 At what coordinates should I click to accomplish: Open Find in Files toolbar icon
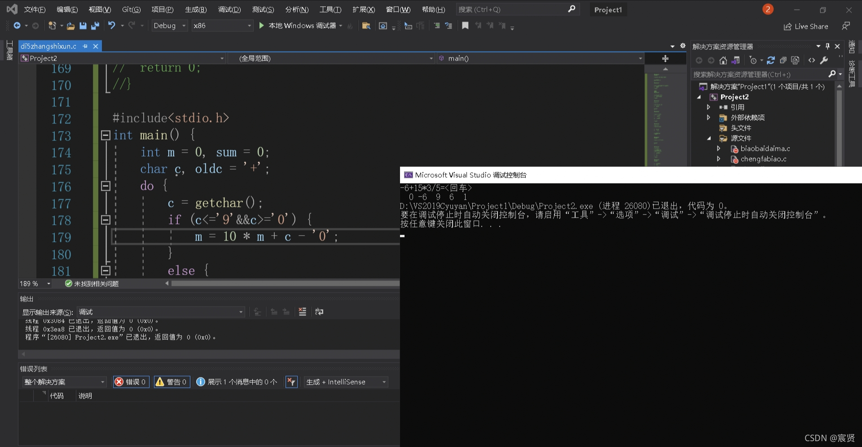[366, 26]
